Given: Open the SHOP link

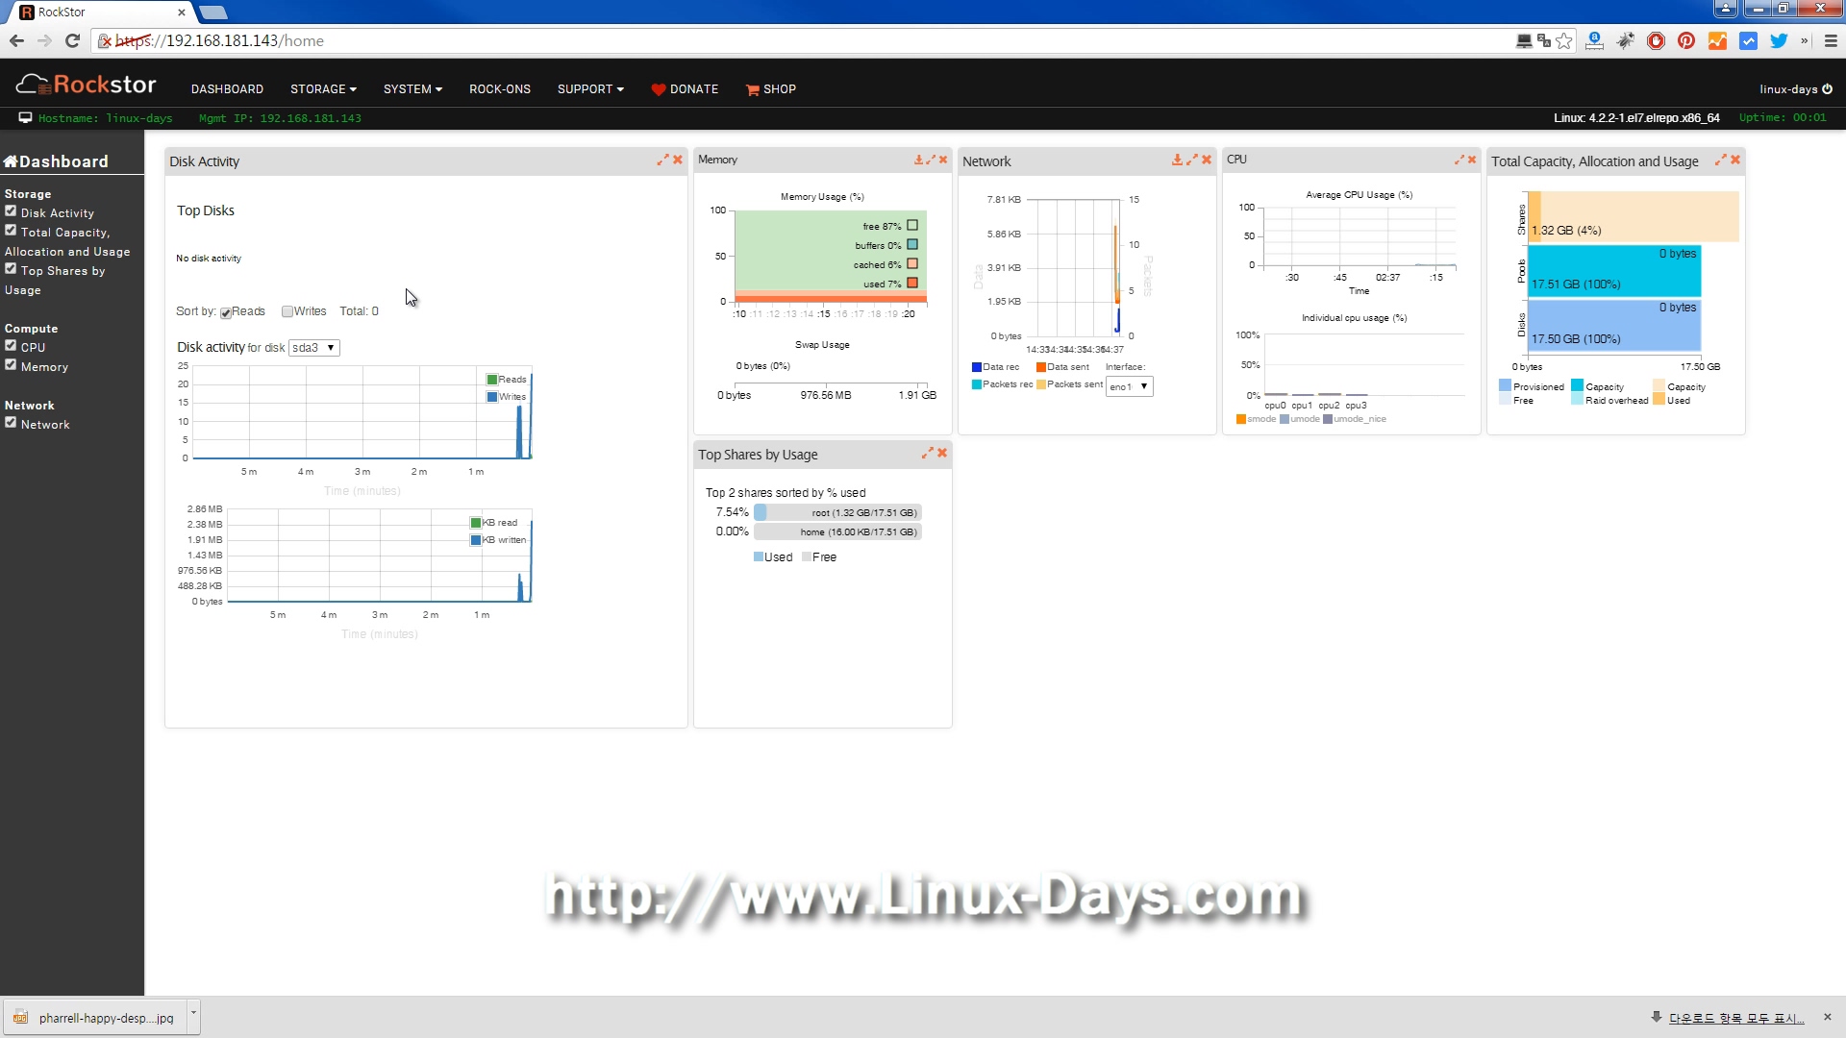Looking at the screenshot, I should point(771,88).
